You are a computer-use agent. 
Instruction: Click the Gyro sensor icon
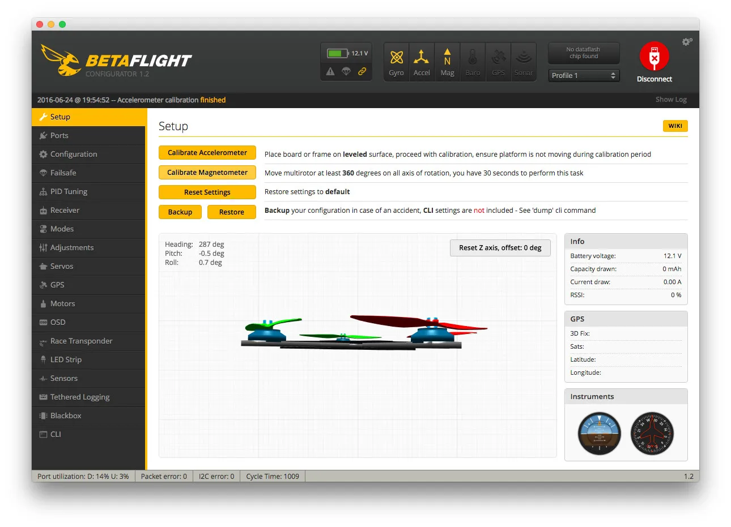coord(396,58)
